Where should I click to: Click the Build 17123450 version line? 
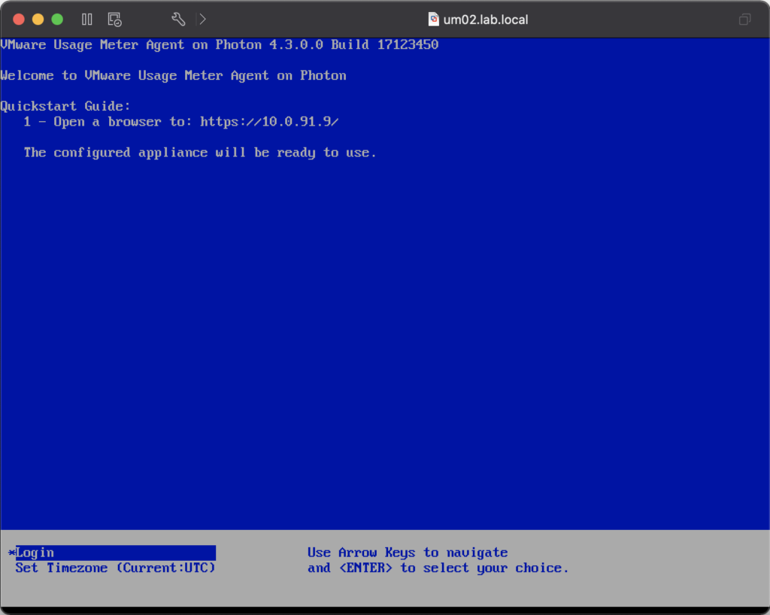click(220, 44)
